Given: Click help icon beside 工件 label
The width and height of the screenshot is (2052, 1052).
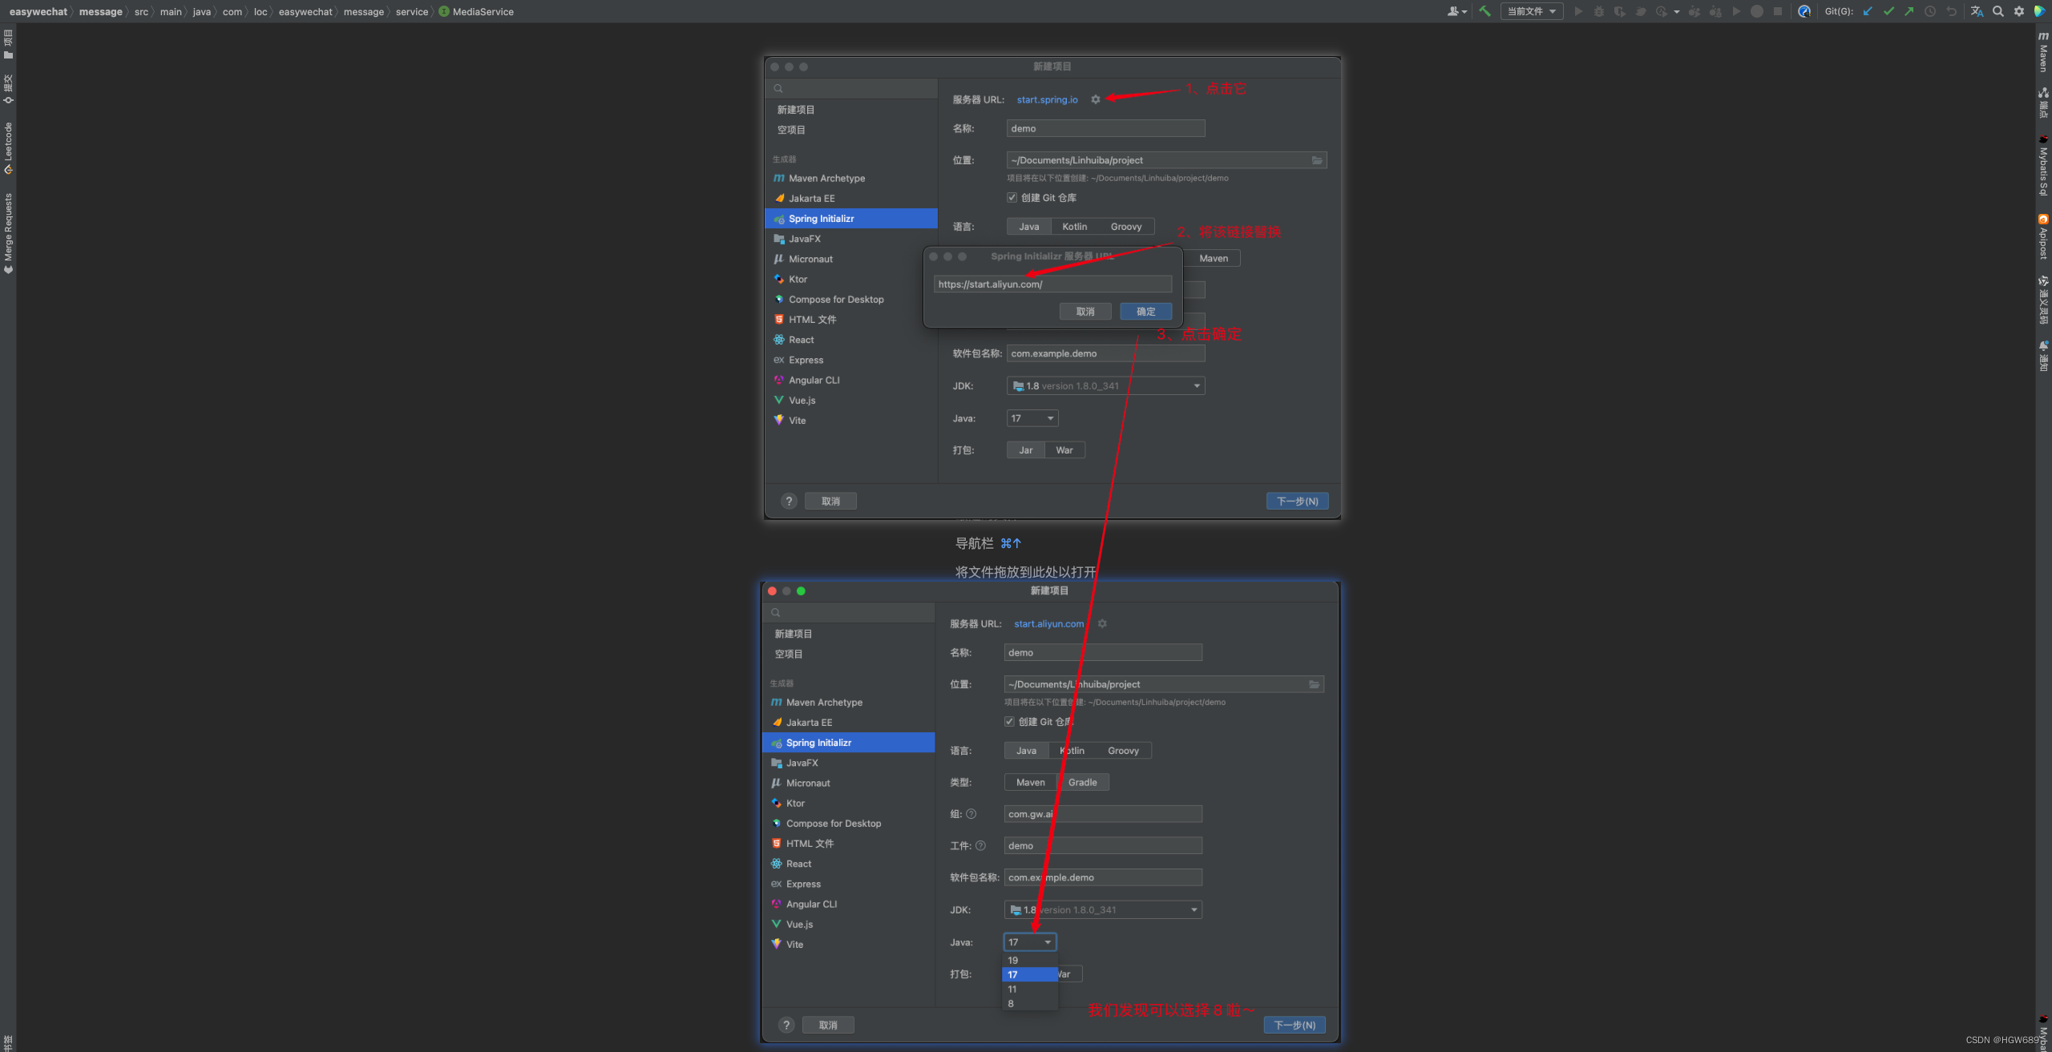Looking at the screenshot, I should (x=980, y=846).
